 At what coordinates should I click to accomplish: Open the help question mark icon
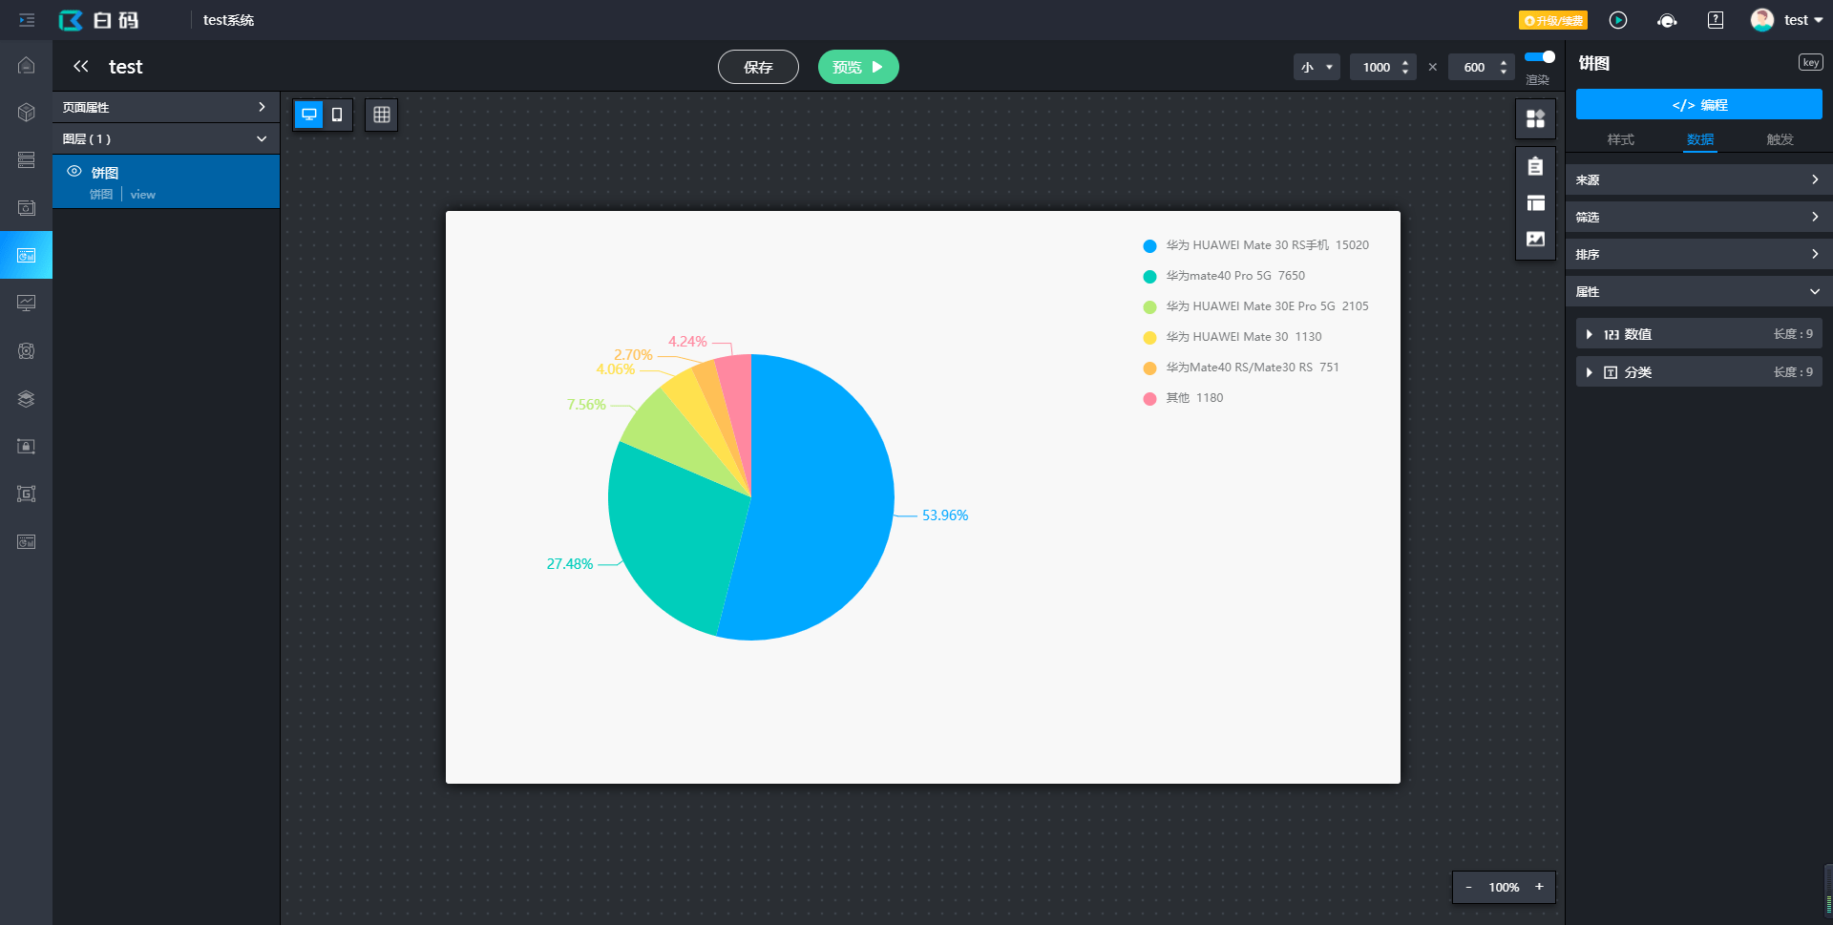[x=1716, y=20]
